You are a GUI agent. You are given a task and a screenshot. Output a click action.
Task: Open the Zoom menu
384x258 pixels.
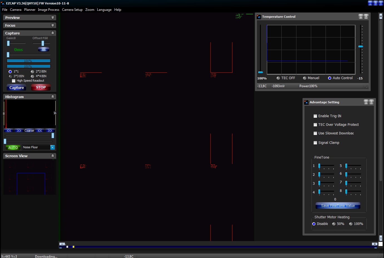coord(90,10)
